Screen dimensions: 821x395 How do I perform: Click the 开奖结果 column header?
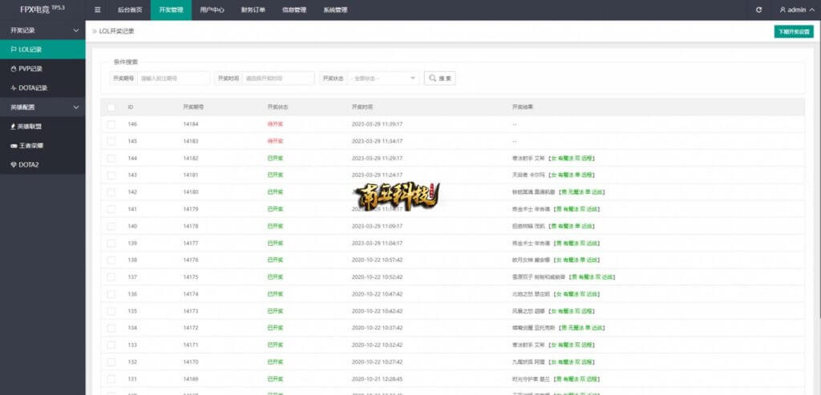pos(523,107)
